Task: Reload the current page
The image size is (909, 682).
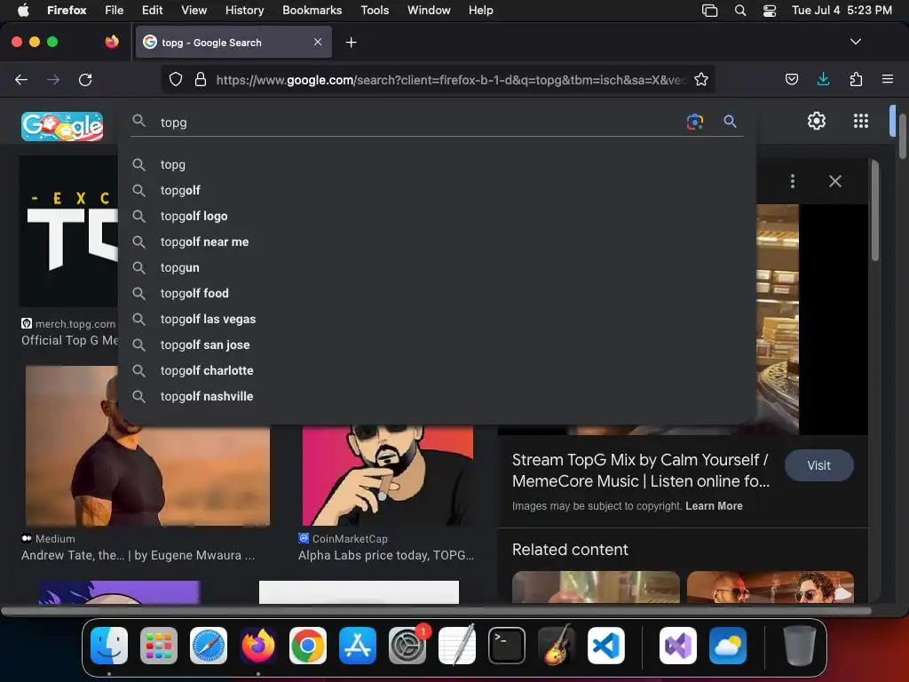Action: click(85, 79)
